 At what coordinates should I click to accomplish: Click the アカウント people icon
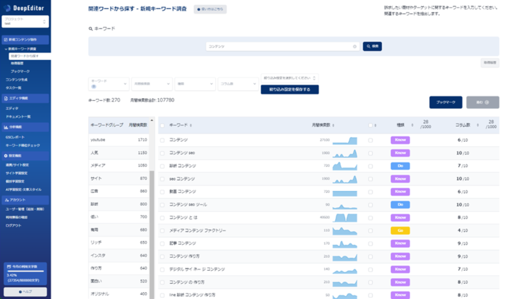click(x=7, y=200)
